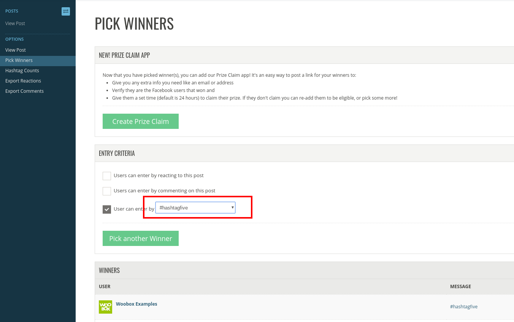Viewport: 514px width, 322px height.
Task: Open the Woobox Examples winner profile
Action: 136,304
